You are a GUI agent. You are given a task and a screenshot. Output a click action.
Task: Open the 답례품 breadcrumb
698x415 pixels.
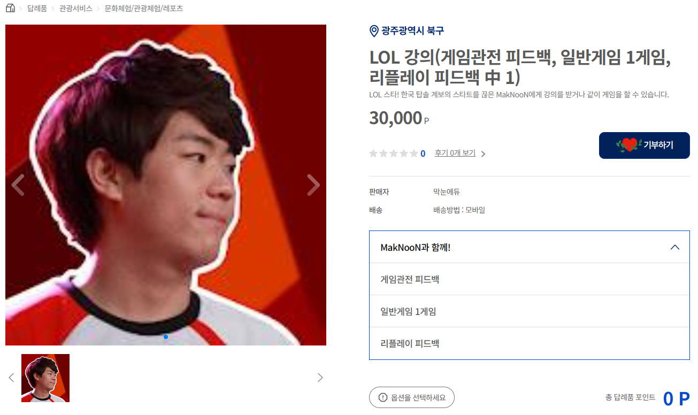(x=37, y=9)
